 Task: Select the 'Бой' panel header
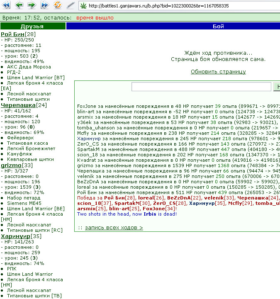pyautogui.click(x=173, y=26)
